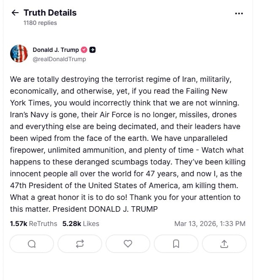The image size is (258, 280).
Task: ReTruth the post with the repeat icon
Action: point(80,244)
